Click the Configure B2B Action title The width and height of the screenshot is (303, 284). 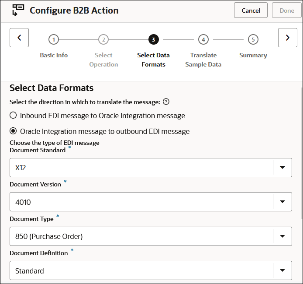[74, 11]
